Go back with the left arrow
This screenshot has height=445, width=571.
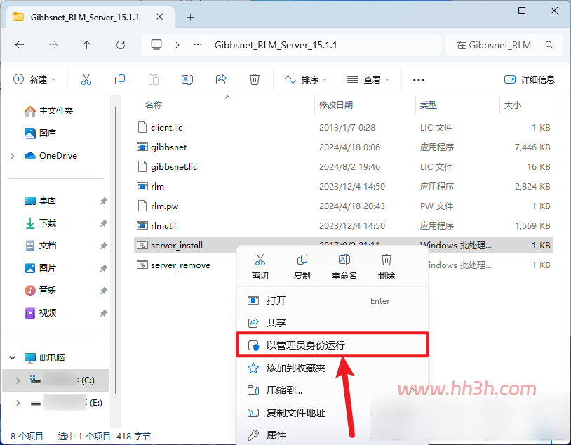tap(20, 45)
